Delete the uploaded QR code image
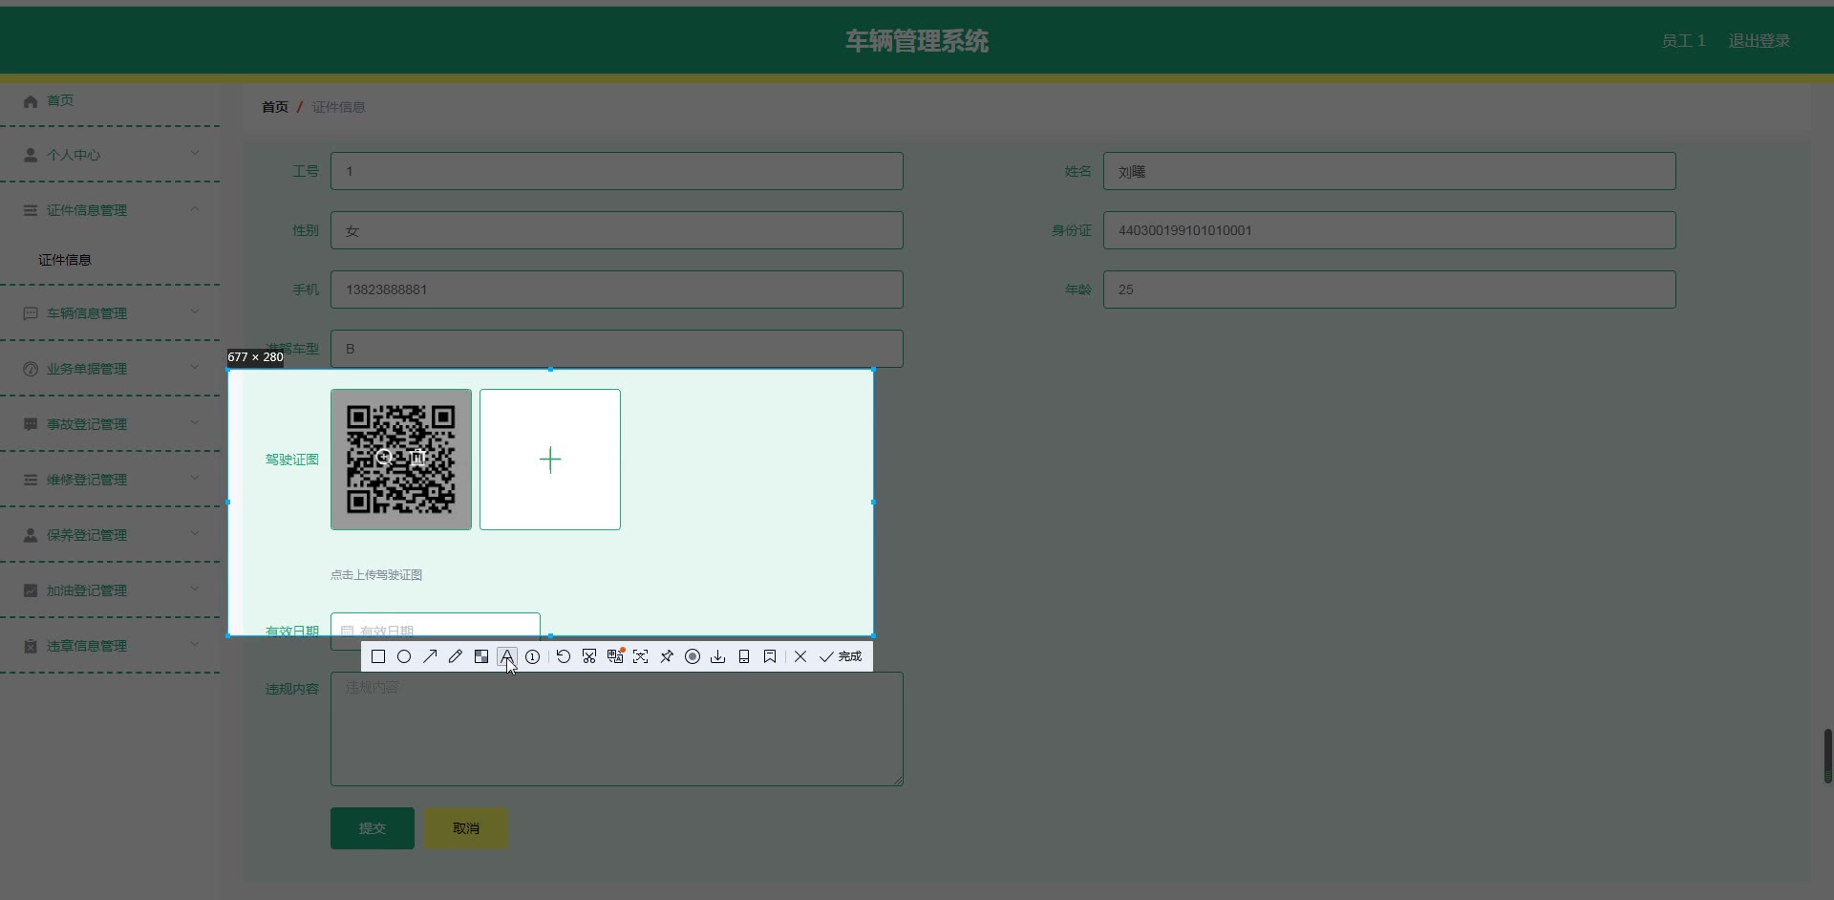This screenshot has height=900, width=1834. click(x=418, y=457)
